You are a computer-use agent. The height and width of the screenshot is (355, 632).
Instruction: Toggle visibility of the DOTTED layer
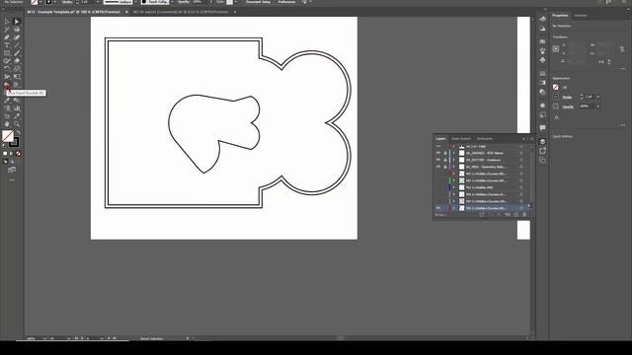pos(438,160)
